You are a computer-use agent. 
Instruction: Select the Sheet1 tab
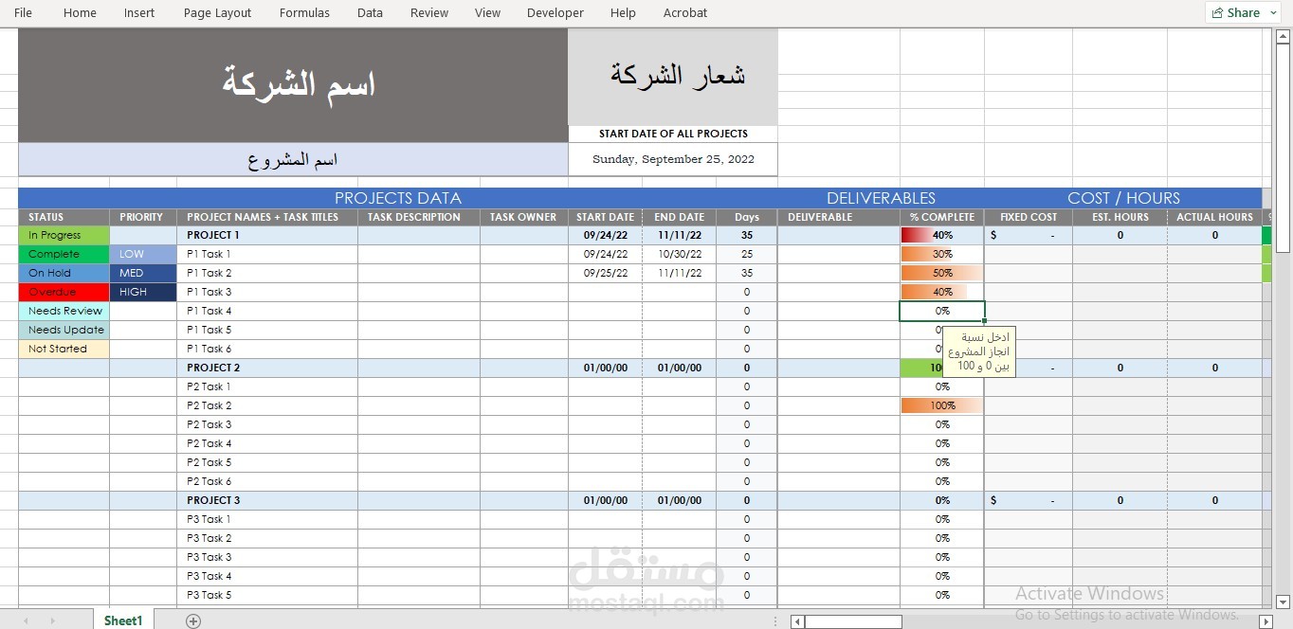[122, 620]
